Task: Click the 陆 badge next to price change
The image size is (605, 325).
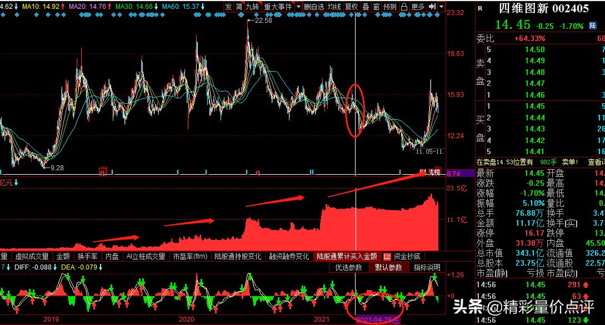Action: click(593, 26)
